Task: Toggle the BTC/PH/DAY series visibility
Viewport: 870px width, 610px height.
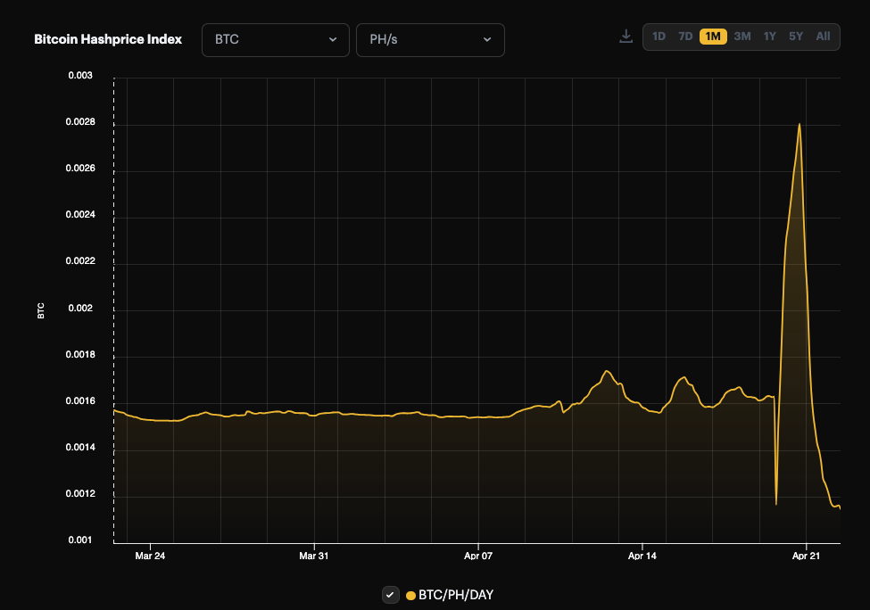Action: point(390,594)
